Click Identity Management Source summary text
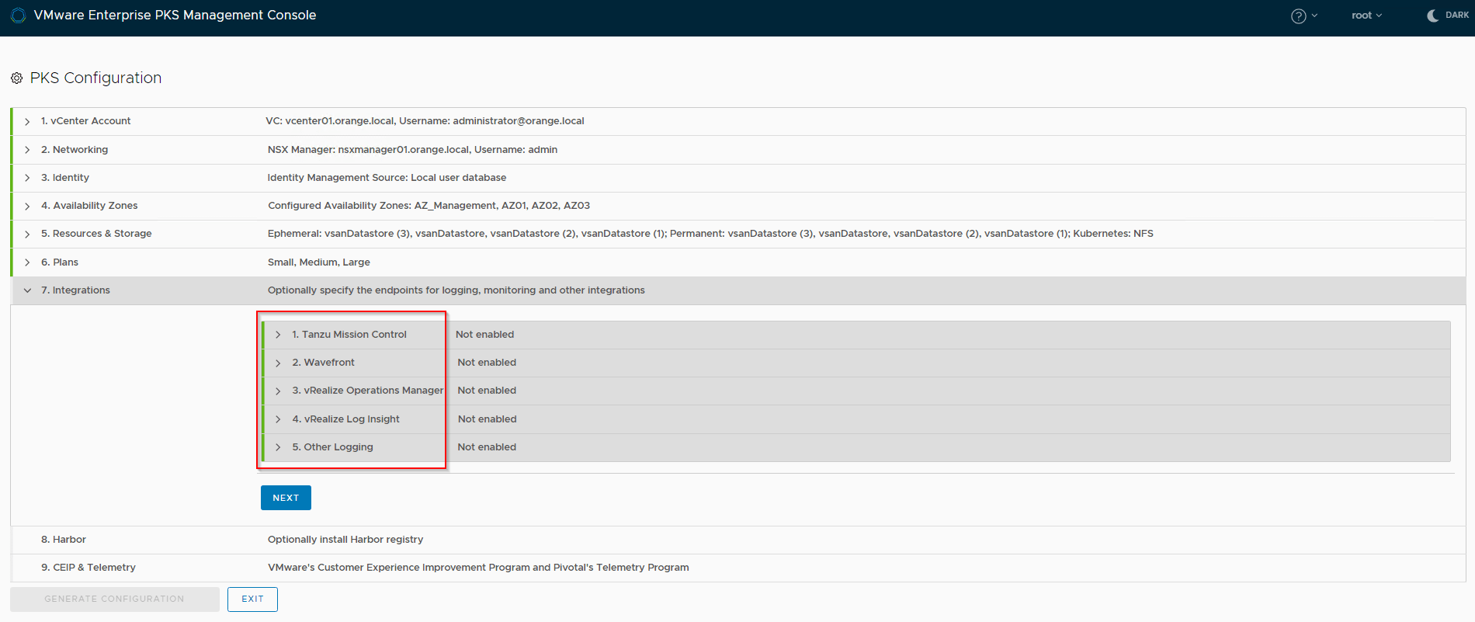The image size is (1475, 622). click(387, 178)
